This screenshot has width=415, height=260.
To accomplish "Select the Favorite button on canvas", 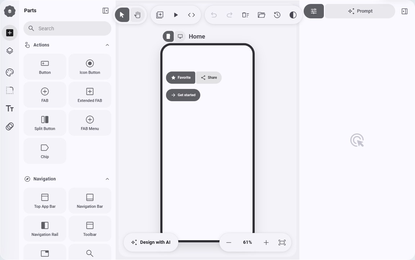I will pyautogui.click(x=180, y=77).
